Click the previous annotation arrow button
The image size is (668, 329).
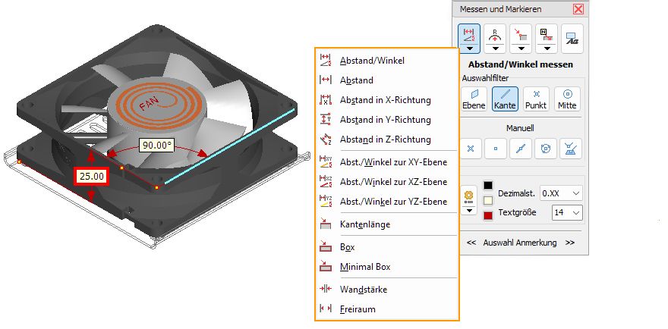471,243
